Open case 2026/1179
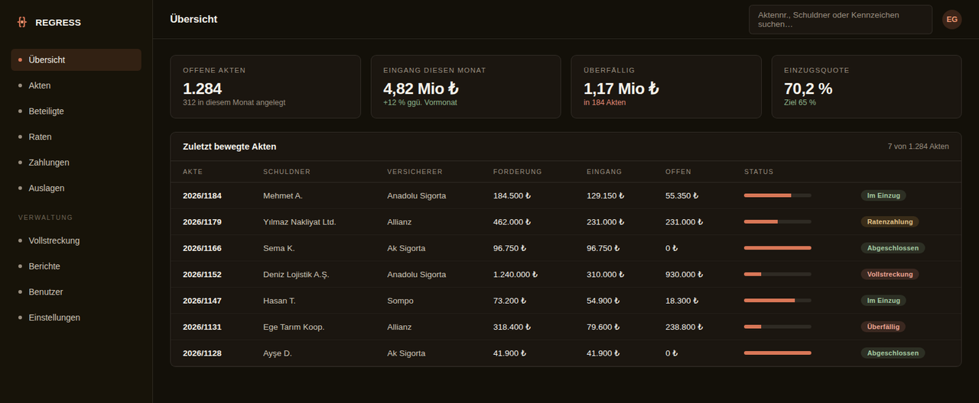The image size is (979, 403). [x=202, y=222]
